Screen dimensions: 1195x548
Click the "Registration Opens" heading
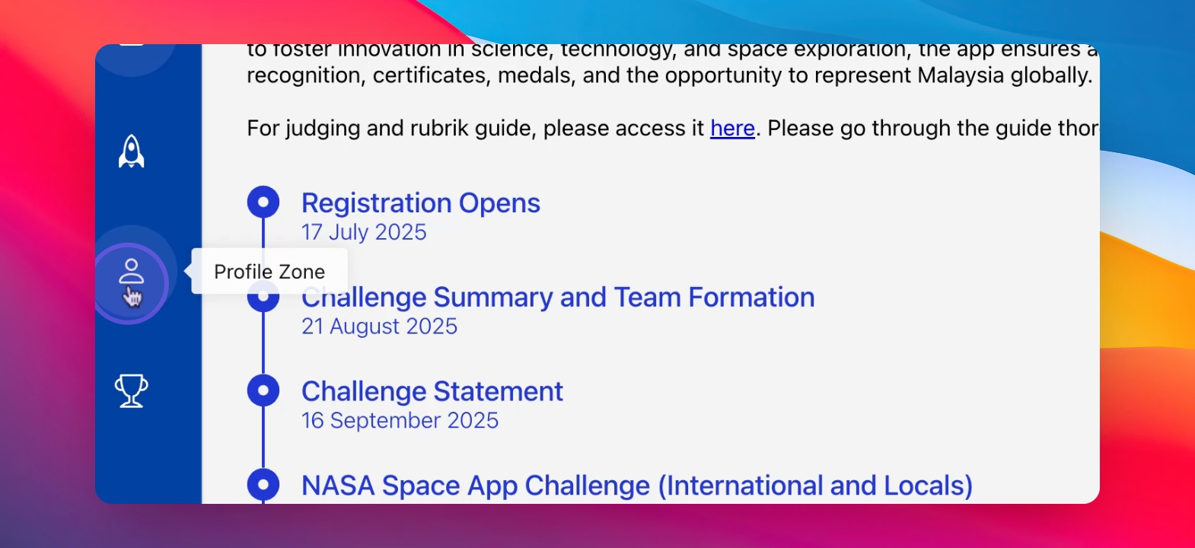point(420,203)
